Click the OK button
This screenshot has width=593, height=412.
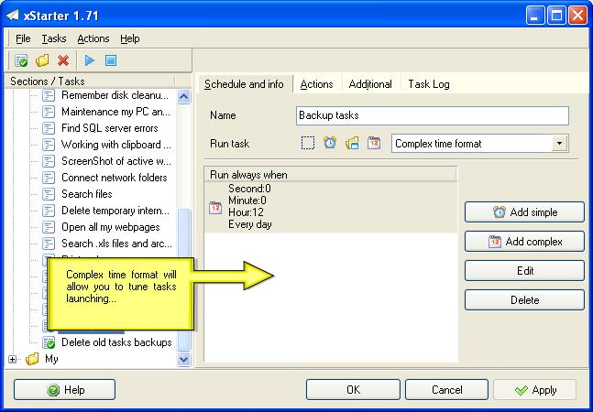(353, 390)
